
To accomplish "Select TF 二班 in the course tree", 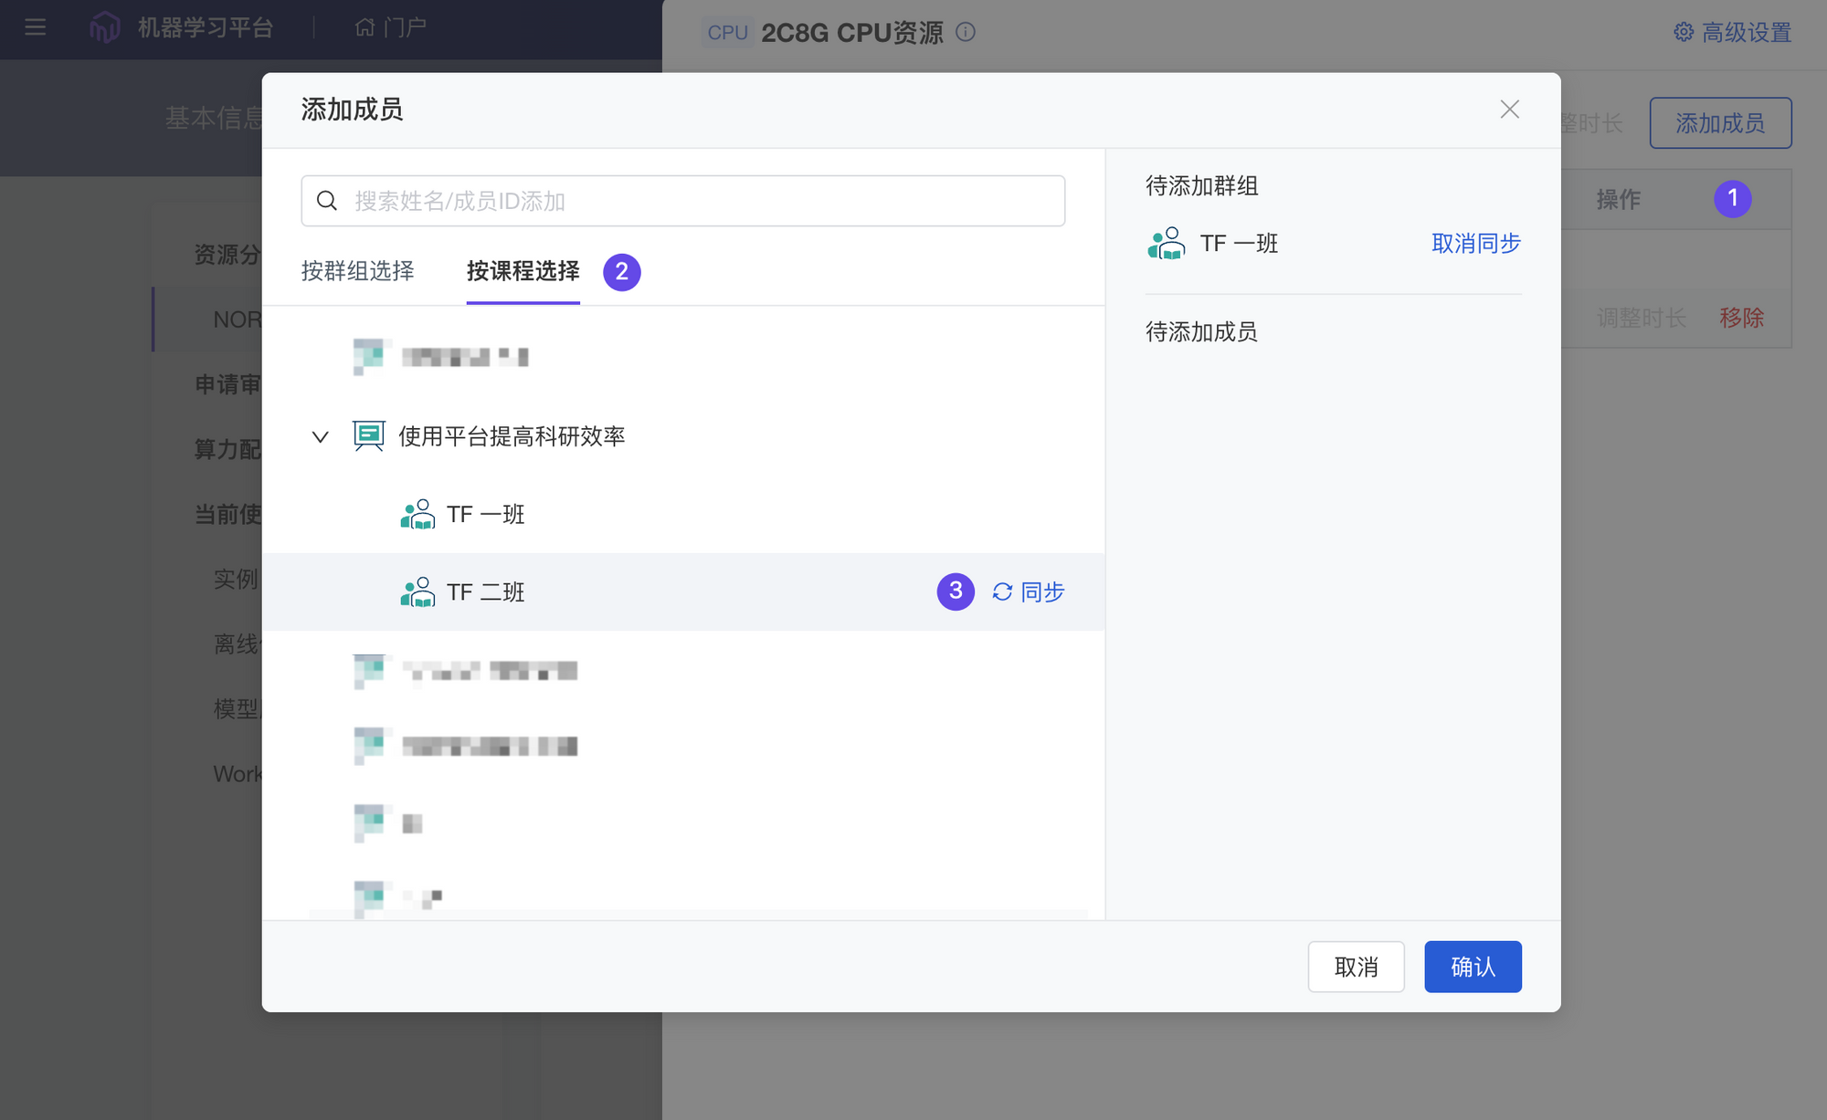I will point(485,592).
